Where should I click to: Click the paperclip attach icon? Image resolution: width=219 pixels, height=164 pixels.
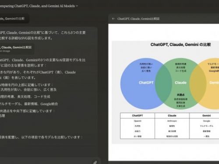[95, 162]
